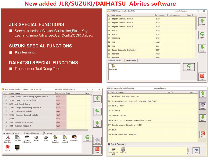Select Instrument Cluster (ITC) row
The height and width of the screenshot is (157, 209).
tap(153, 125)
